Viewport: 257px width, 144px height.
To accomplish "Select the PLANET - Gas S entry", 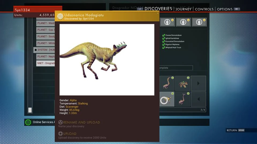I will click(x=46, y=30).
